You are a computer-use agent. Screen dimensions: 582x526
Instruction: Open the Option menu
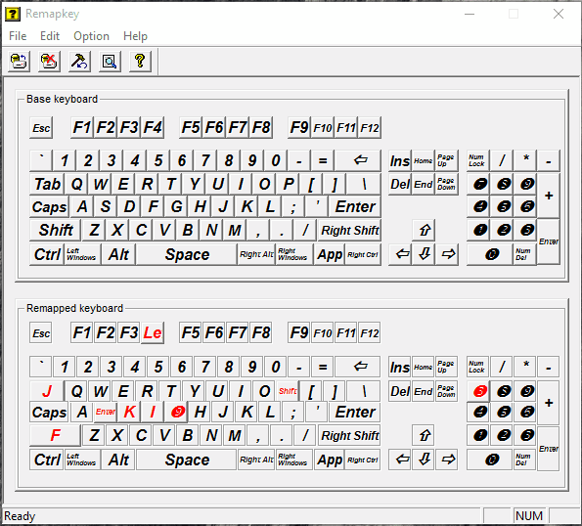(x=91, y=36)
